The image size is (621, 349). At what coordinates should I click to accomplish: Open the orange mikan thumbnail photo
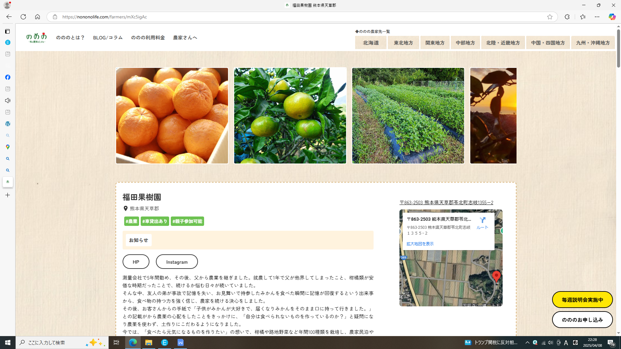click(172, 116)
